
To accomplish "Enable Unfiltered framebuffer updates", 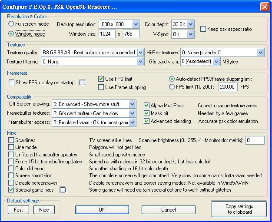I will (11, 154).
